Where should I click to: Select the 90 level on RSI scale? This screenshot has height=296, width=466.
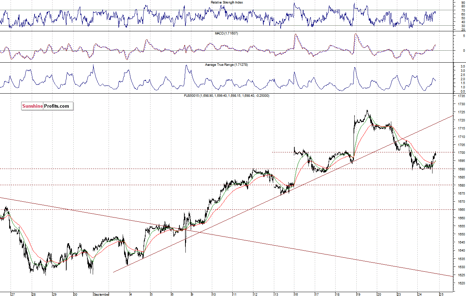(x=463, y=2)
